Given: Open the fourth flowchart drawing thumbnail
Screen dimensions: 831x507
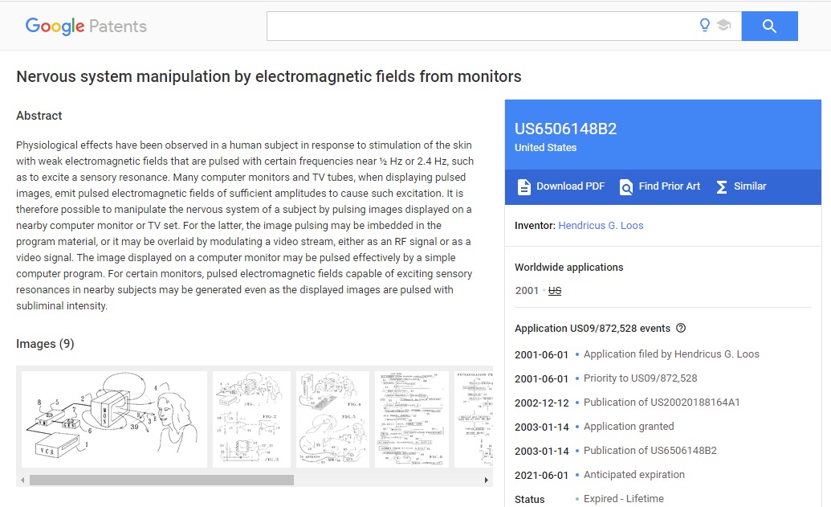Looking at the screenshot, I should [x=411, y=419].
